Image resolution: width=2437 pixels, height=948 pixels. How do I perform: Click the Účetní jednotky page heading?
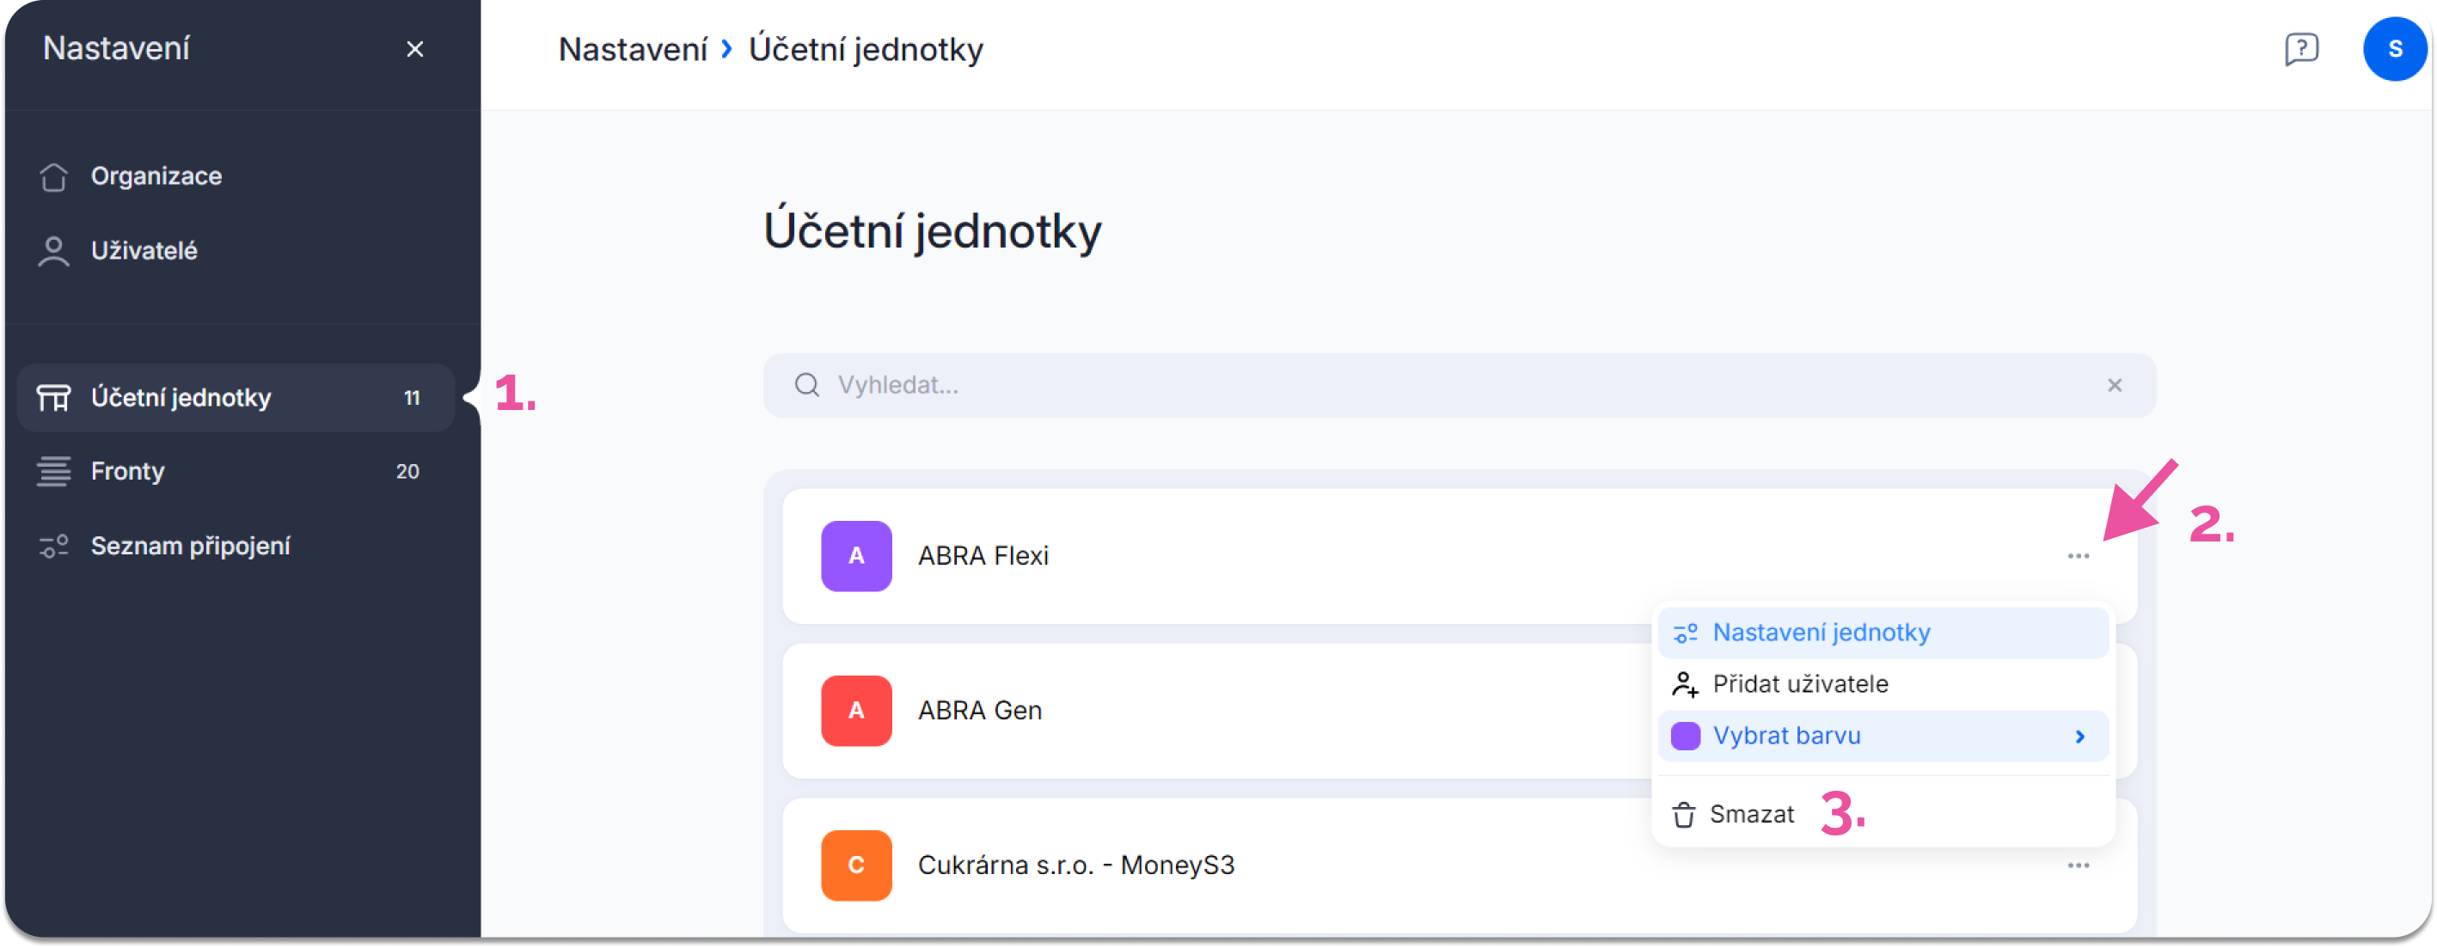pyautogui.click(x=932, y=231)
